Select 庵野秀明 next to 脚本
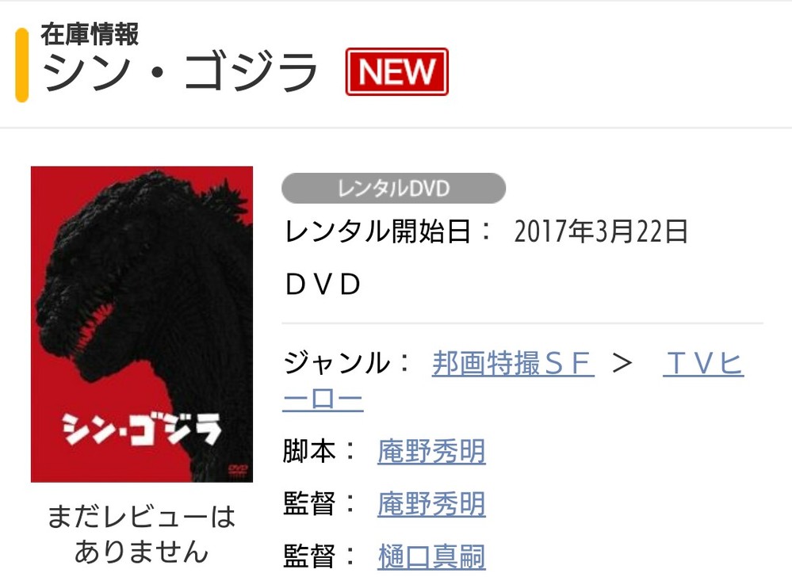This screenshot has width=792, height=577. tap(431, 451)
